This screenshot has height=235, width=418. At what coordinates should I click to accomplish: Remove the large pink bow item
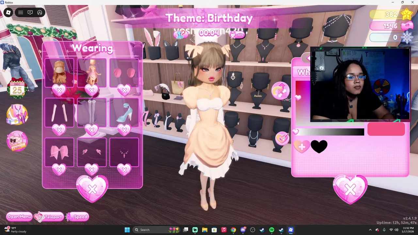pos(59,169)
